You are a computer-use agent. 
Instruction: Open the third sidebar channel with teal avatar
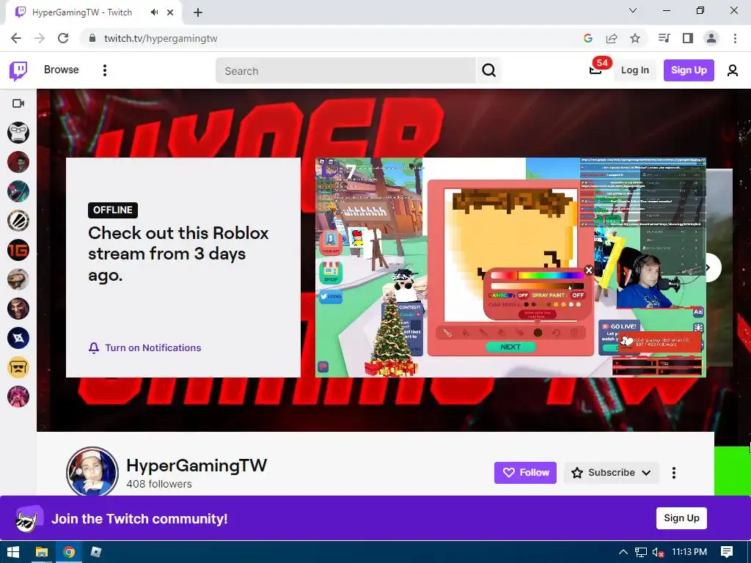click(x=18, y=191)
